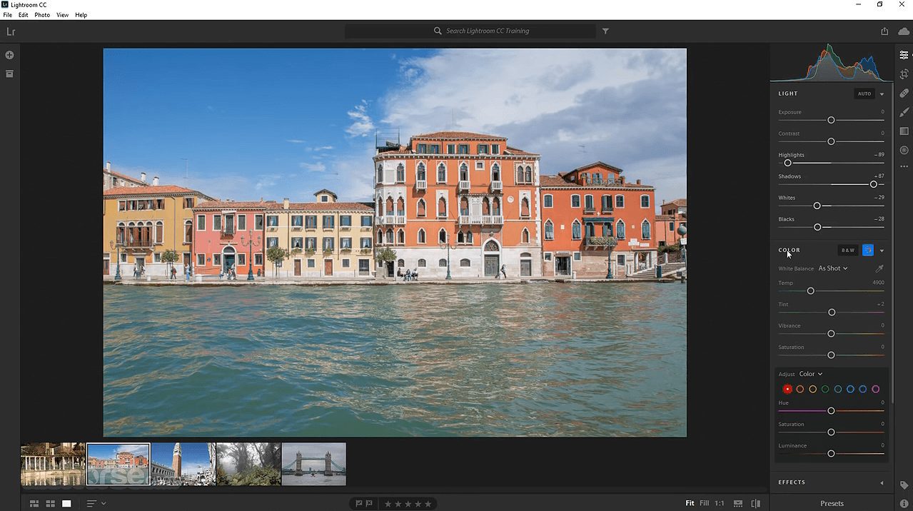This screenshot has height=511, width=913.
Task: Select the red color swatch in Adjust Color
Action: click(x=787, y=389)
